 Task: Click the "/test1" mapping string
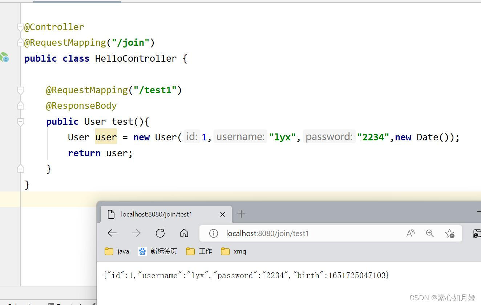click(x=155, y=90)
